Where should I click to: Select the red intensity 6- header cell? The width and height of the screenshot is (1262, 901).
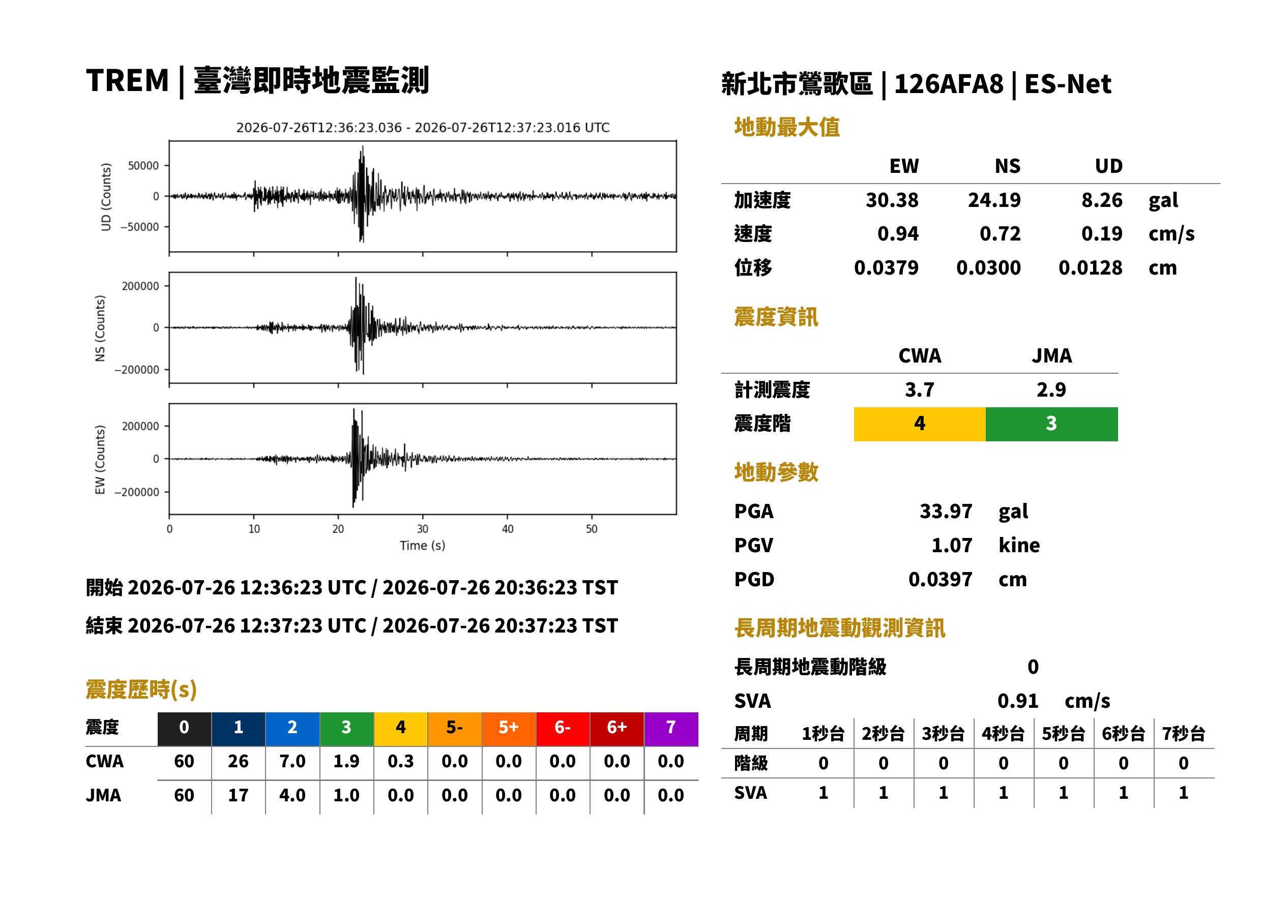[x=562, y=729]
